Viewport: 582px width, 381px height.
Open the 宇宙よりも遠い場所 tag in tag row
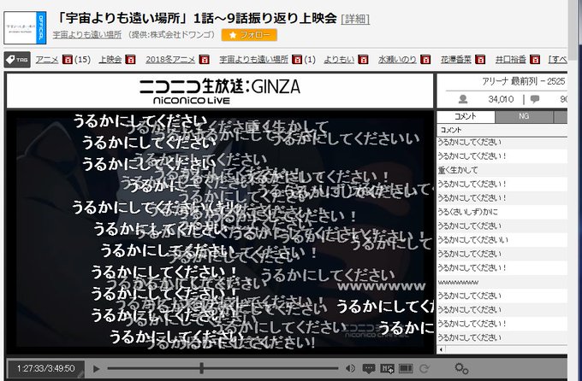pos(254,59)
